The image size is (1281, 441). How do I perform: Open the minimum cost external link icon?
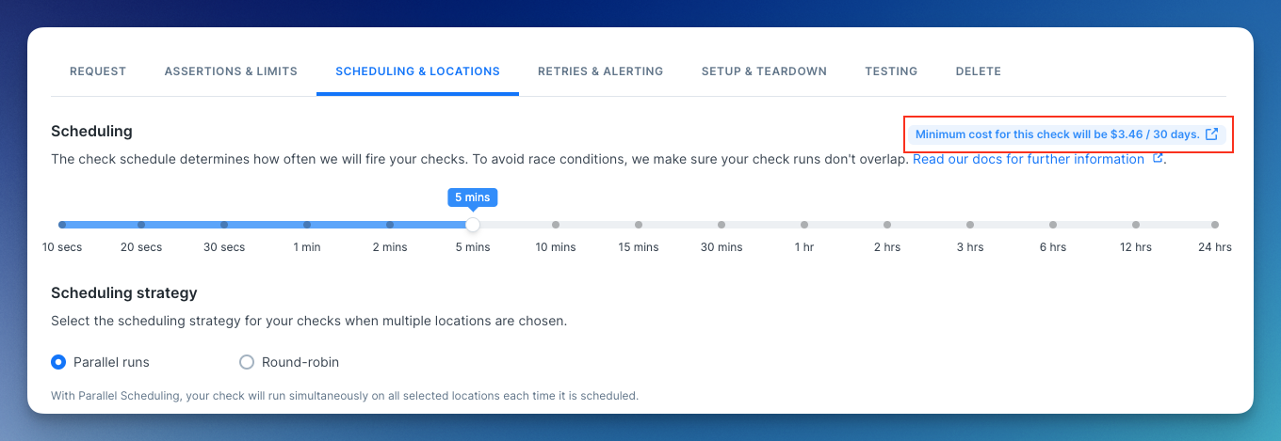[x=1212, y=134]
